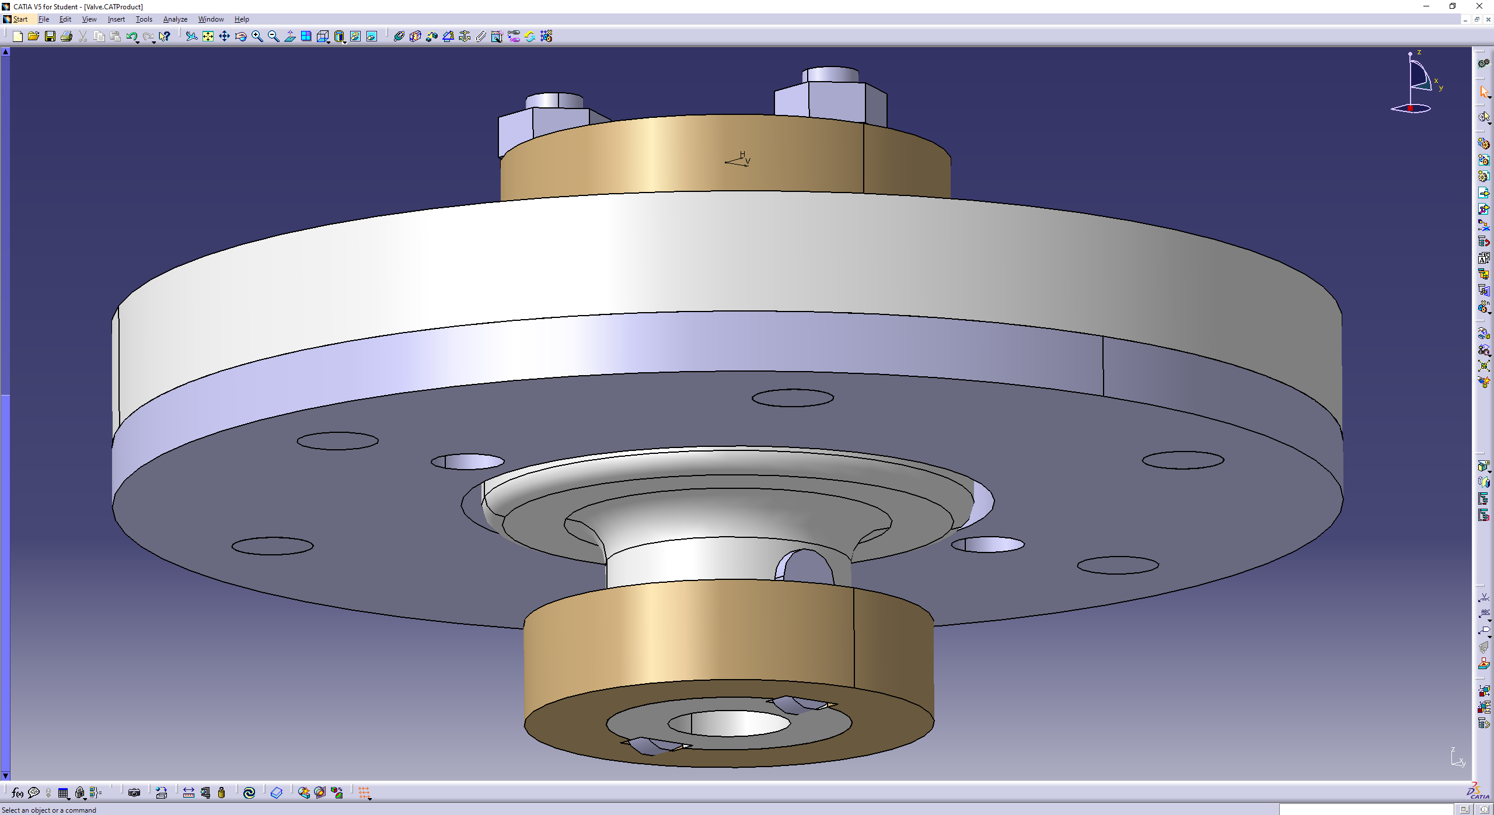The height and width of the screenshot is (815, 1494).
Task: Toggle the Fly mode airplane icon
Action: [191, 37]
